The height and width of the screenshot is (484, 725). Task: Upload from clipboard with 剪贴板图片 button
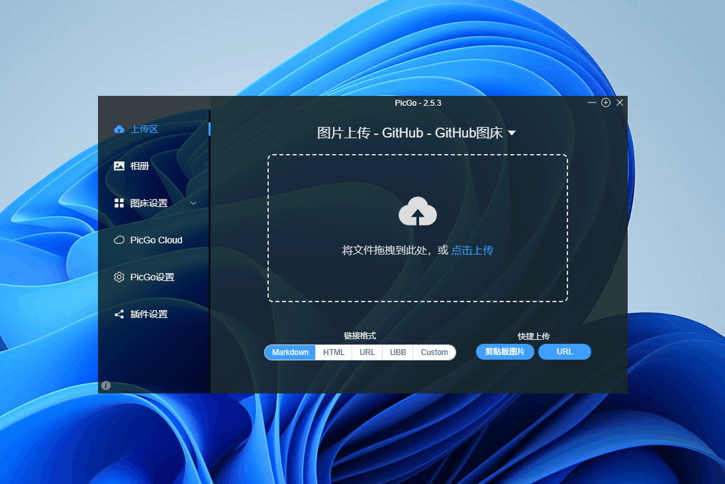point(505,352)
